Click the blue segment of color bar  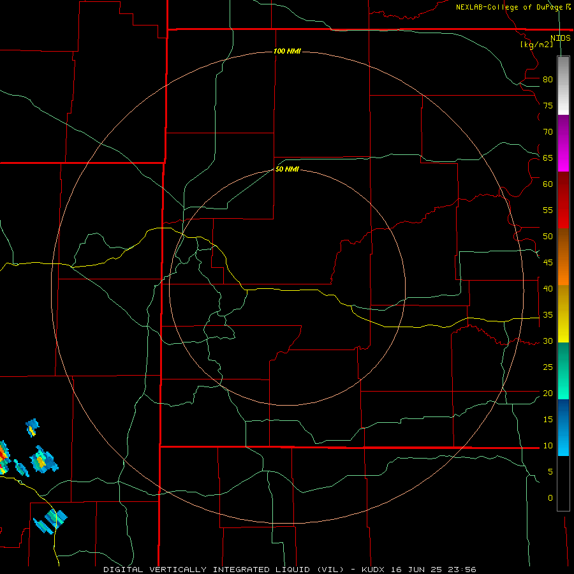563,427
